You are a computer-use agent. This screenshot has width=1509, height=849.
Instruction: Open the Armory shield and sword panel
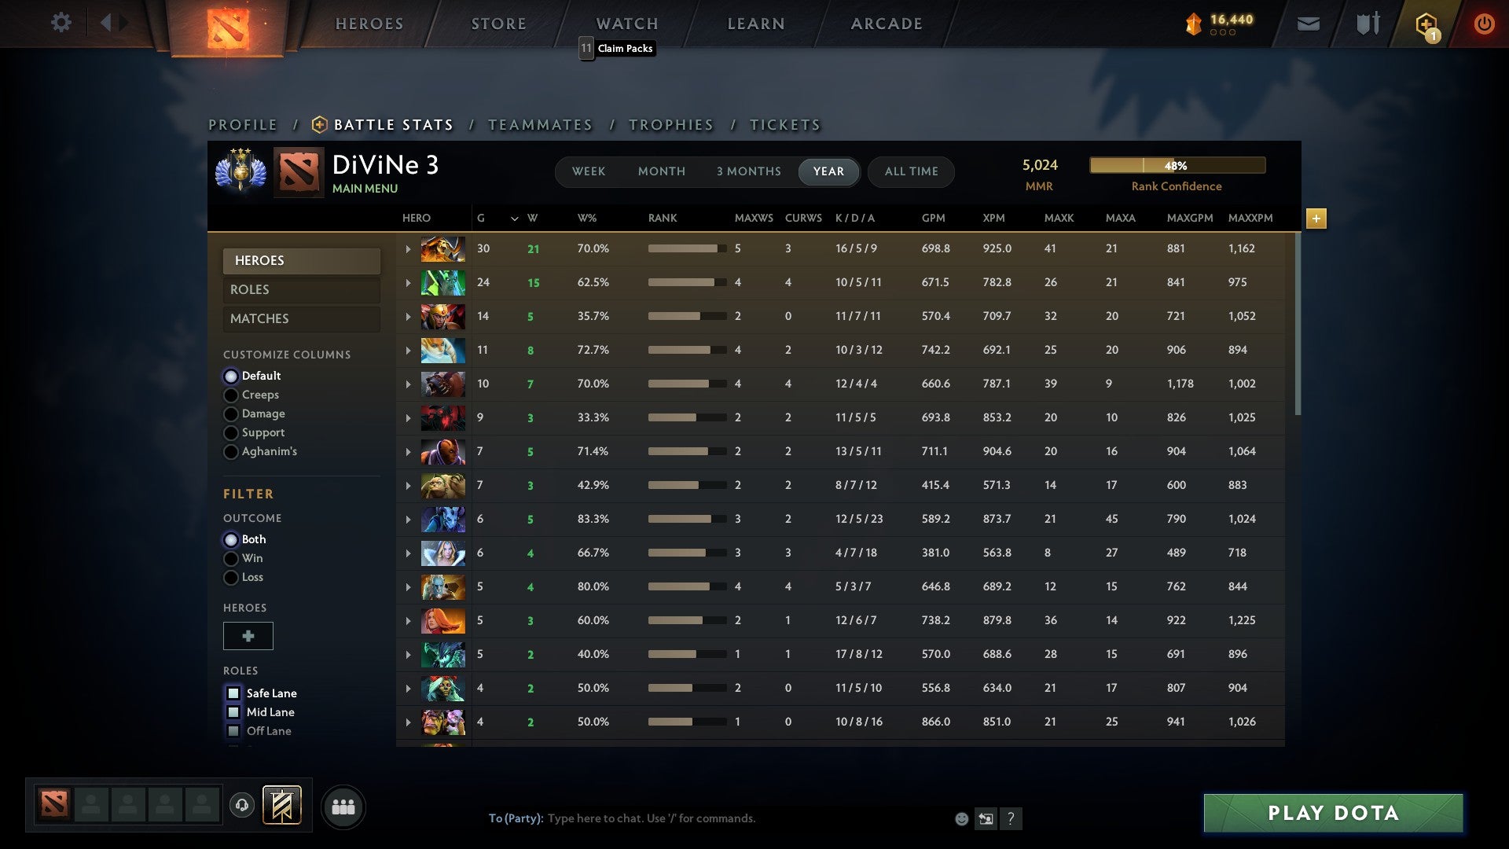click(1367, 23)
